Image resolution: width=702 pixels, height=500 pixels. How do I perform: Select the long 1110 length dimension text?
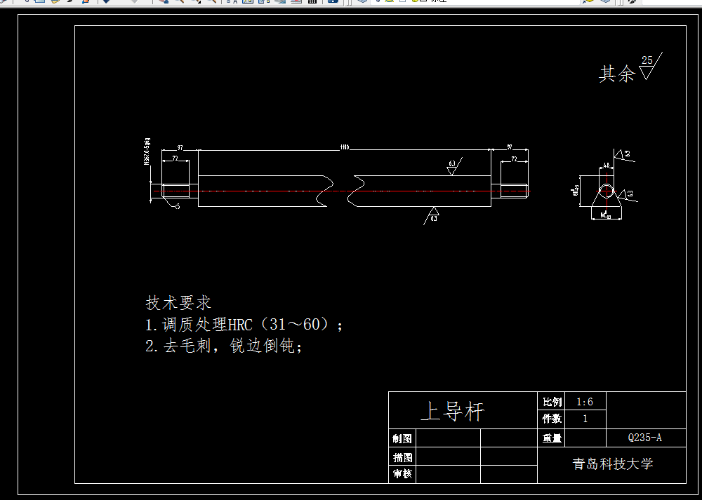[x=344, y=147]
